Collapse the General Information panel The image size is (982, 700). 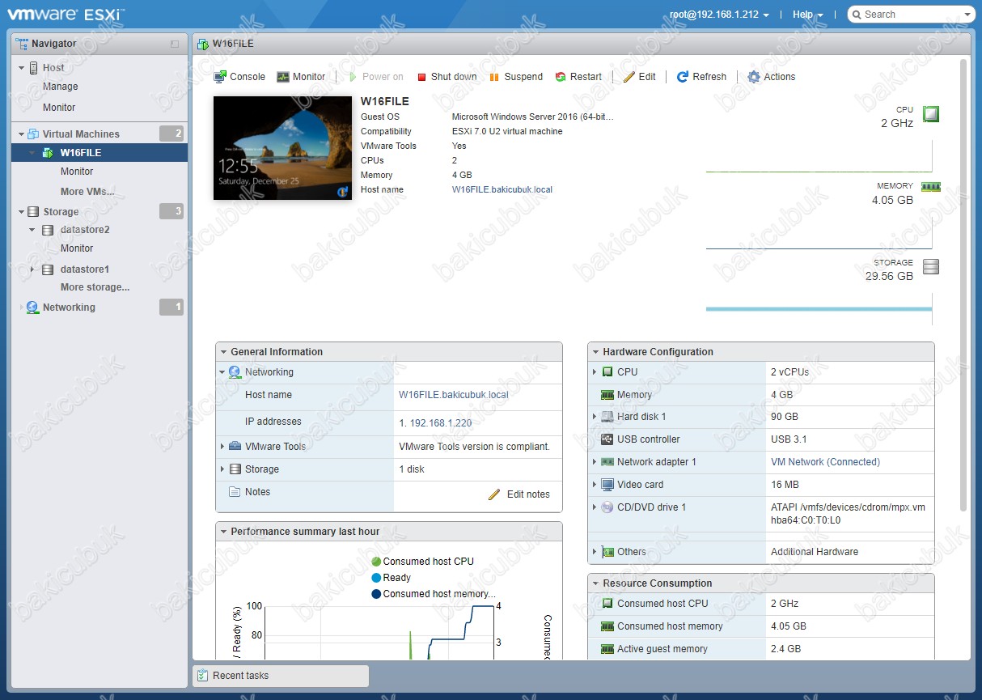[x=223, y=352]
